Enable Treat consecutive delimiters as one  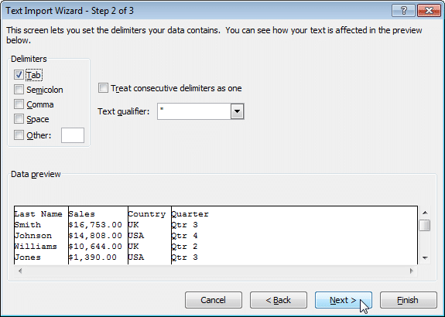tap(103, 88)
